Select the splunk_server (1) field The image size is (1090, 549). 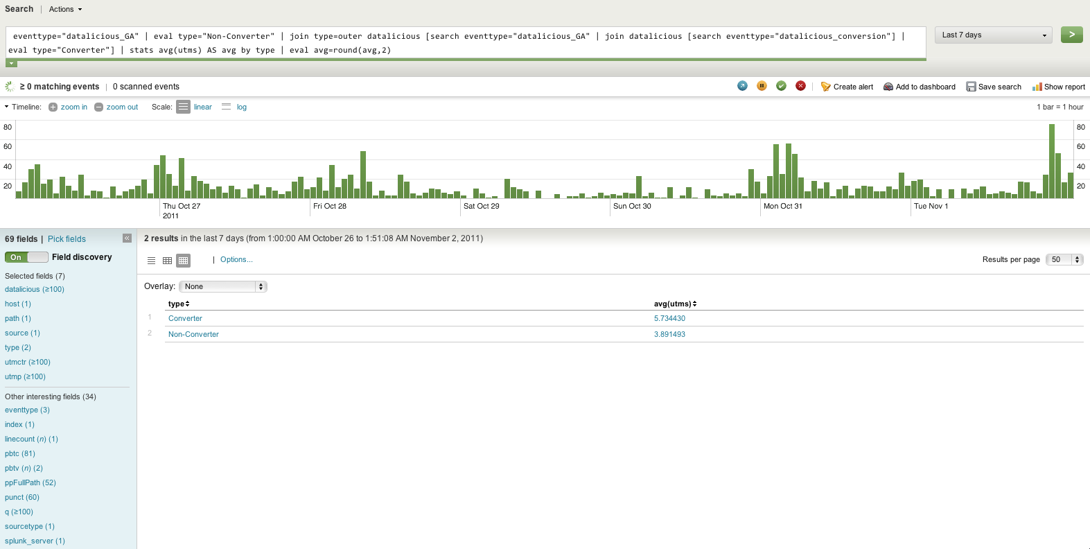tap(35, 541)
